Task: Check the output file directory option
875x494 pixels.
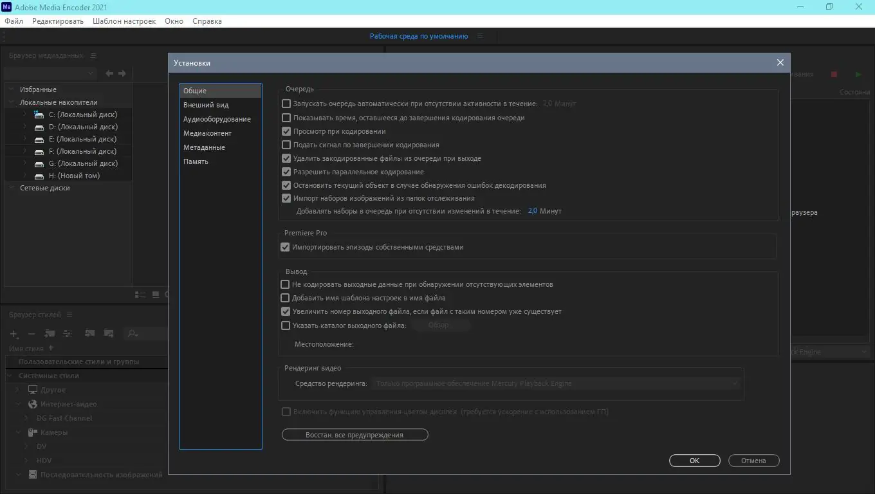Action: (286, 325)
